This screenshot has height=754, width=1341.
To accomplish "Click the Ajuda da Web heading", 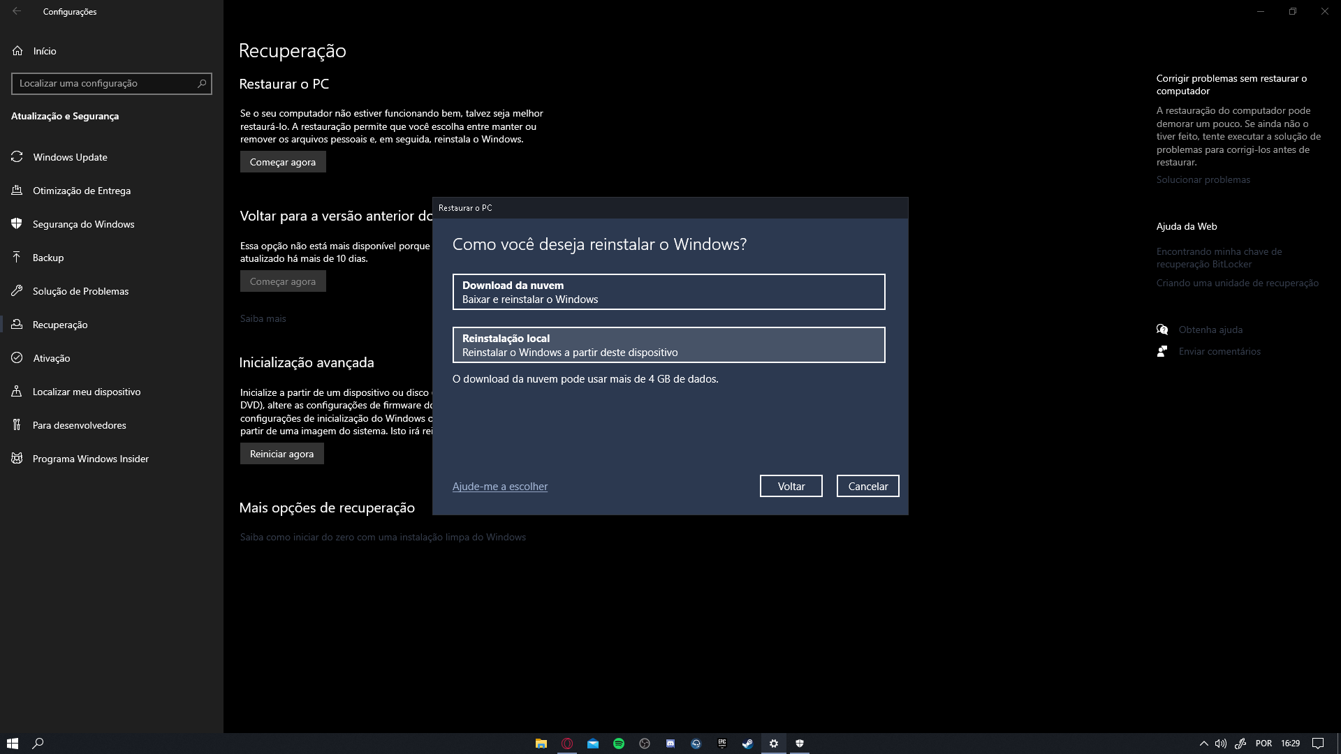I will 1187,226.
